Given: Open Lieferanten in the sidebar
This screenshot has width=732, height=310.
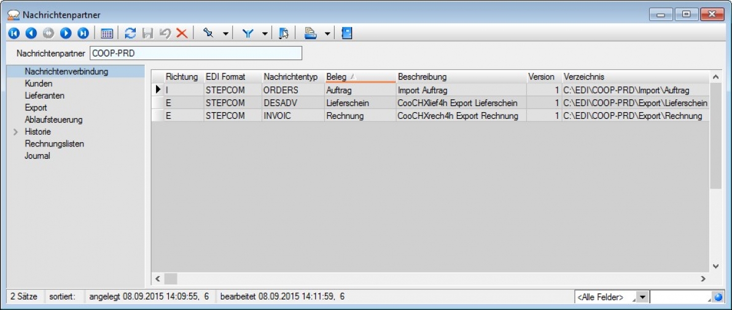Looking at the screenshot, I should tap(44, 96).
